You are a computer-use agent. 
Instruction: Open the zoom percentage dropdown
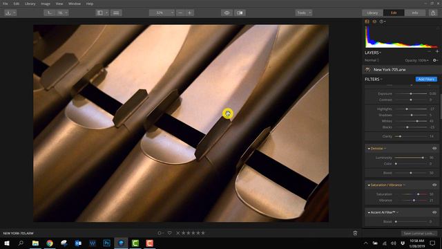(162, 12)
